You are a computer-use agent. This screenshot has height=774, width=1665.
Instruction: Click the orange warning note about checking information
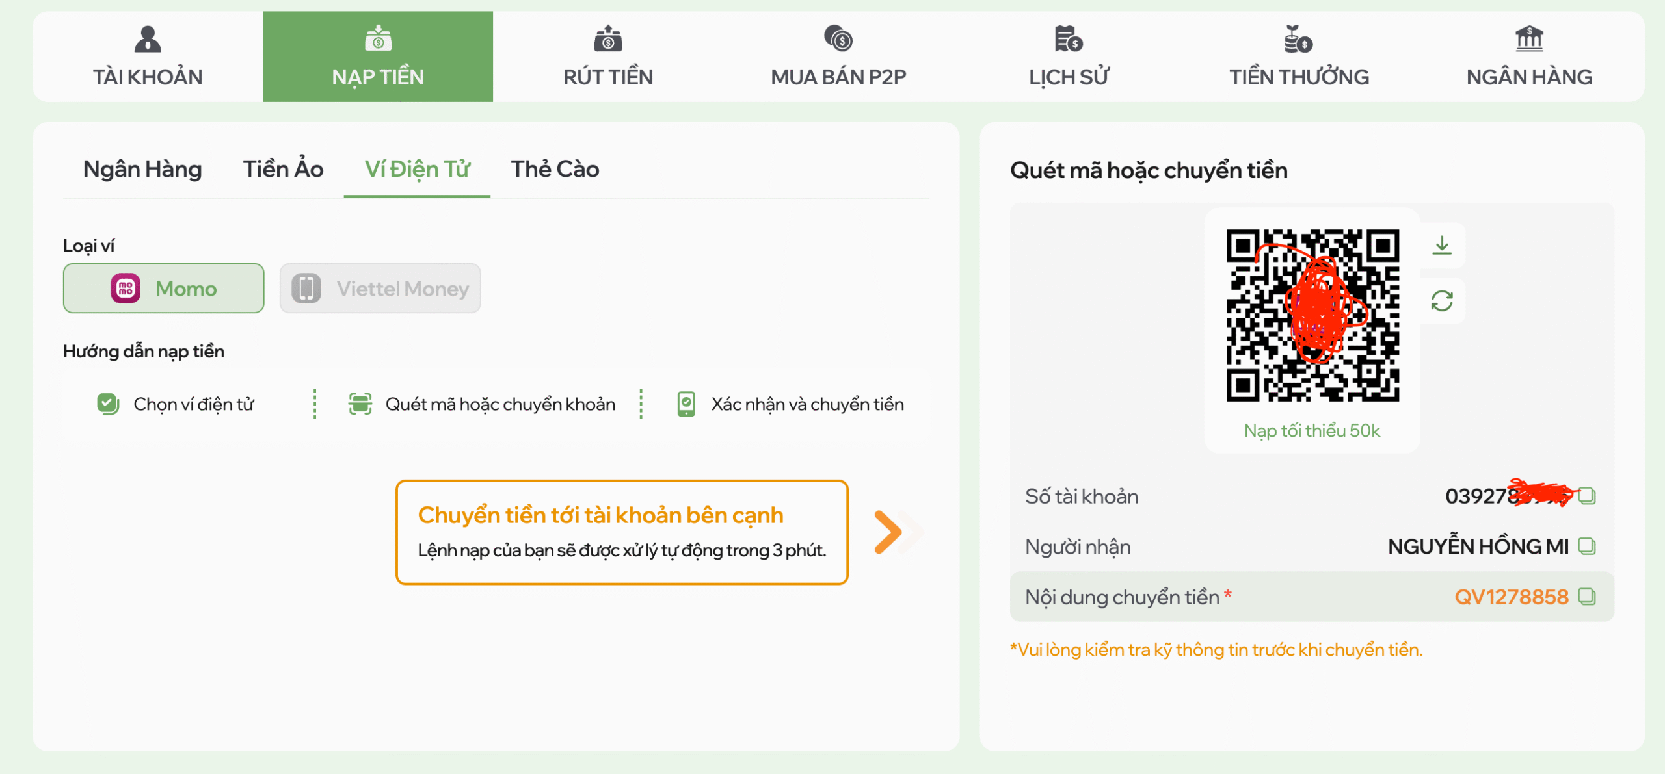click(1216, 650)
